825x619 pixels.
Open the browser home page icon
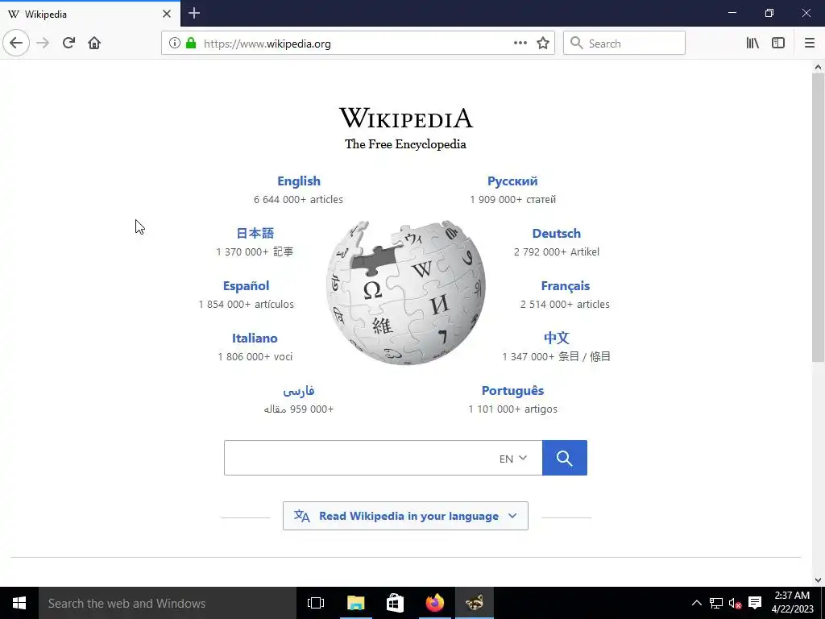tap(94, 44)
